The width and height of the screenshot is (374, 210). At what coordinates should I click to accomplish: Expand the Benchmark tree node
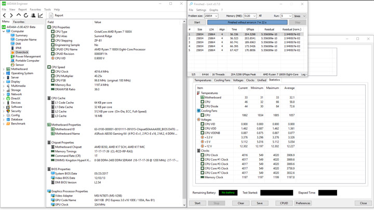point(4,124)
